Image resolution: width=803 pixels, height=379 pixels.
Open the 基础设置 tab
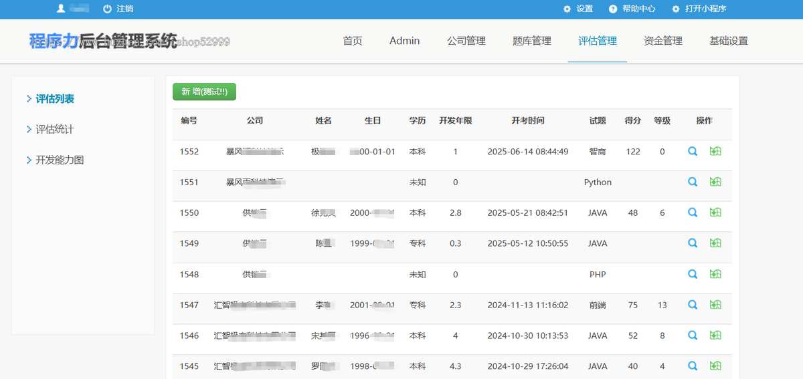729,41
